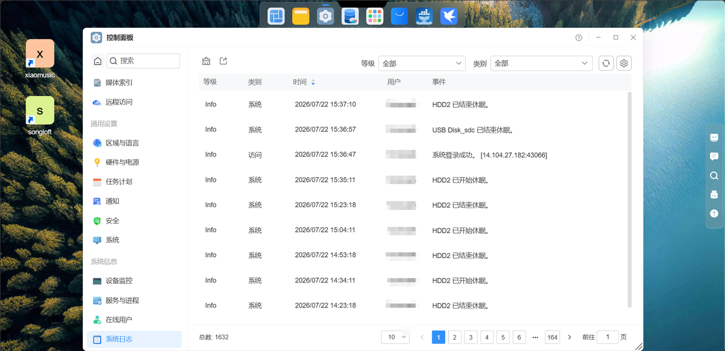Click the 类别 column header
The width and height of the screenshot is (725, 351).
[x=255, y=82]
